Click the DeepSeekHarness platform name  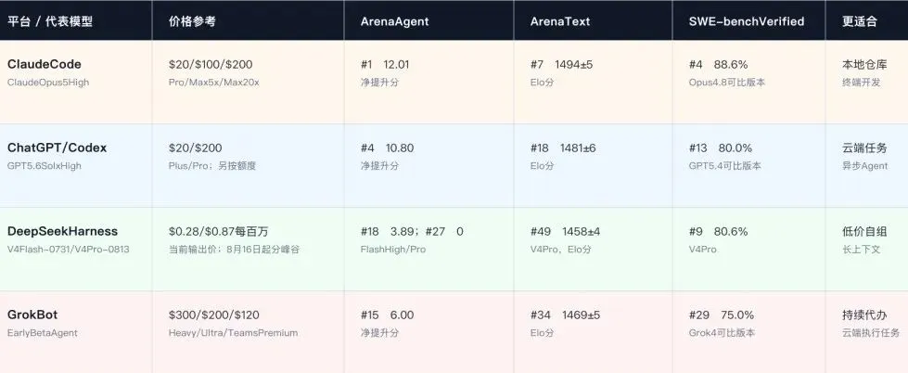pyautogui.click(x=62, y=231)
